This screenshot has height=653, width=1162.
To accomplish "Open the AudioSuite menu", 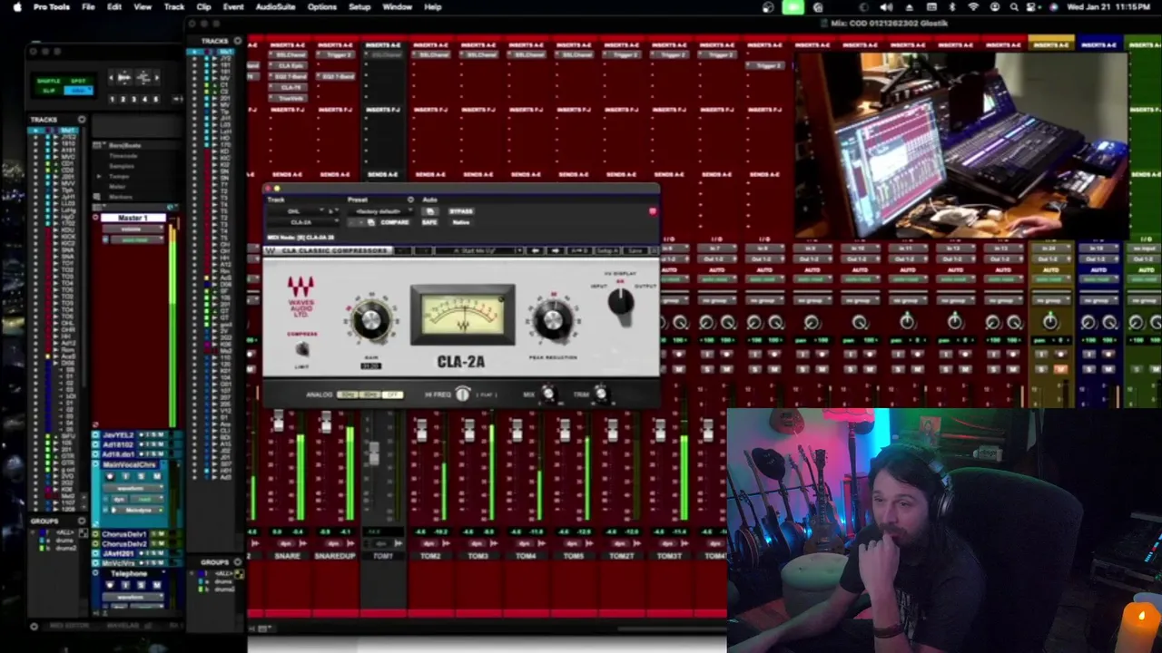I will (275, 6).
